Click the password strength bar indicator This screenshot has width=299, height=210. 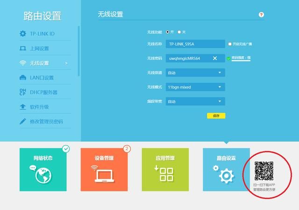[x=241, y=61]
